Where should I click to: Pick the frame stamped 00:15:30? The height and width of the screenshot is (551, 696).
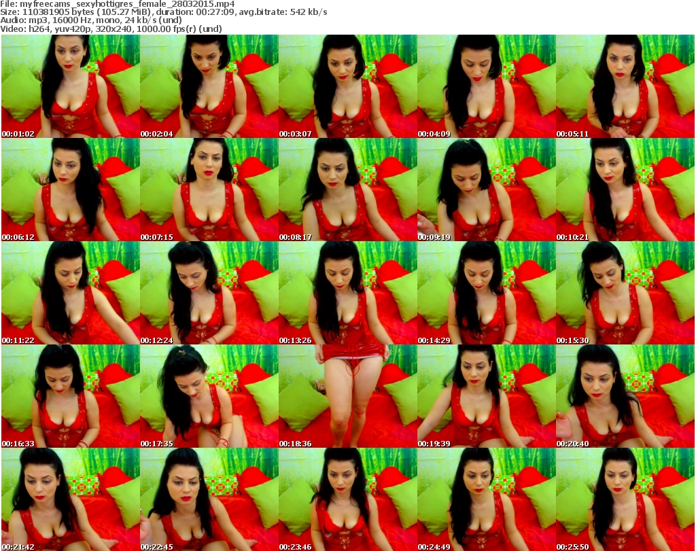tap(625, 293)
